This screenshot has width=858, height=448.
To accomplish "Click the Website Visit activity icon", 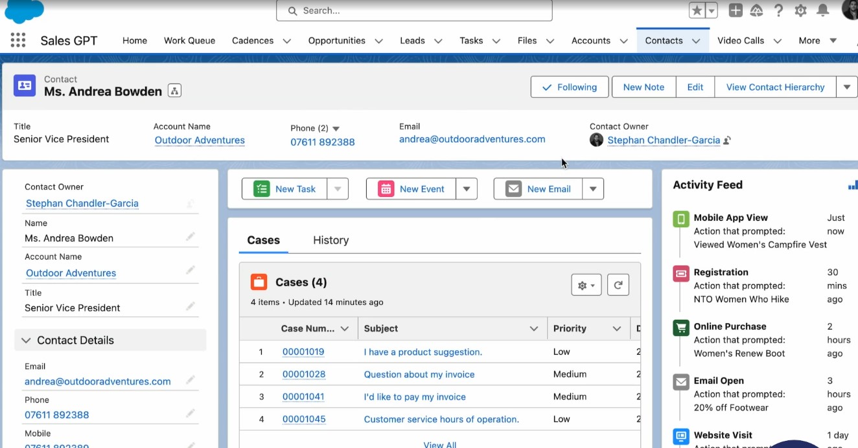I will [681, 436].
